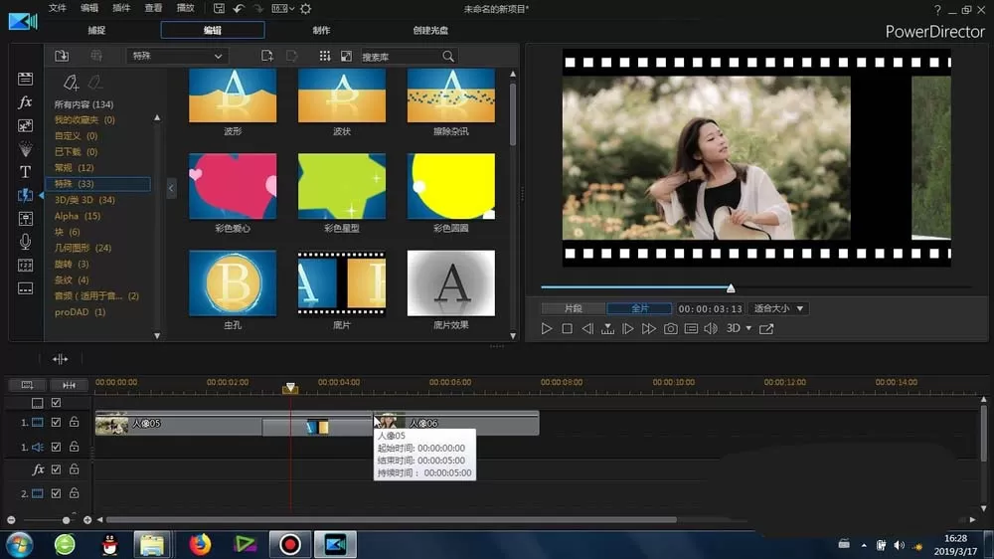Uncheck the fx track enable checkbox
The image size is (994, 559).
[56, 469]
